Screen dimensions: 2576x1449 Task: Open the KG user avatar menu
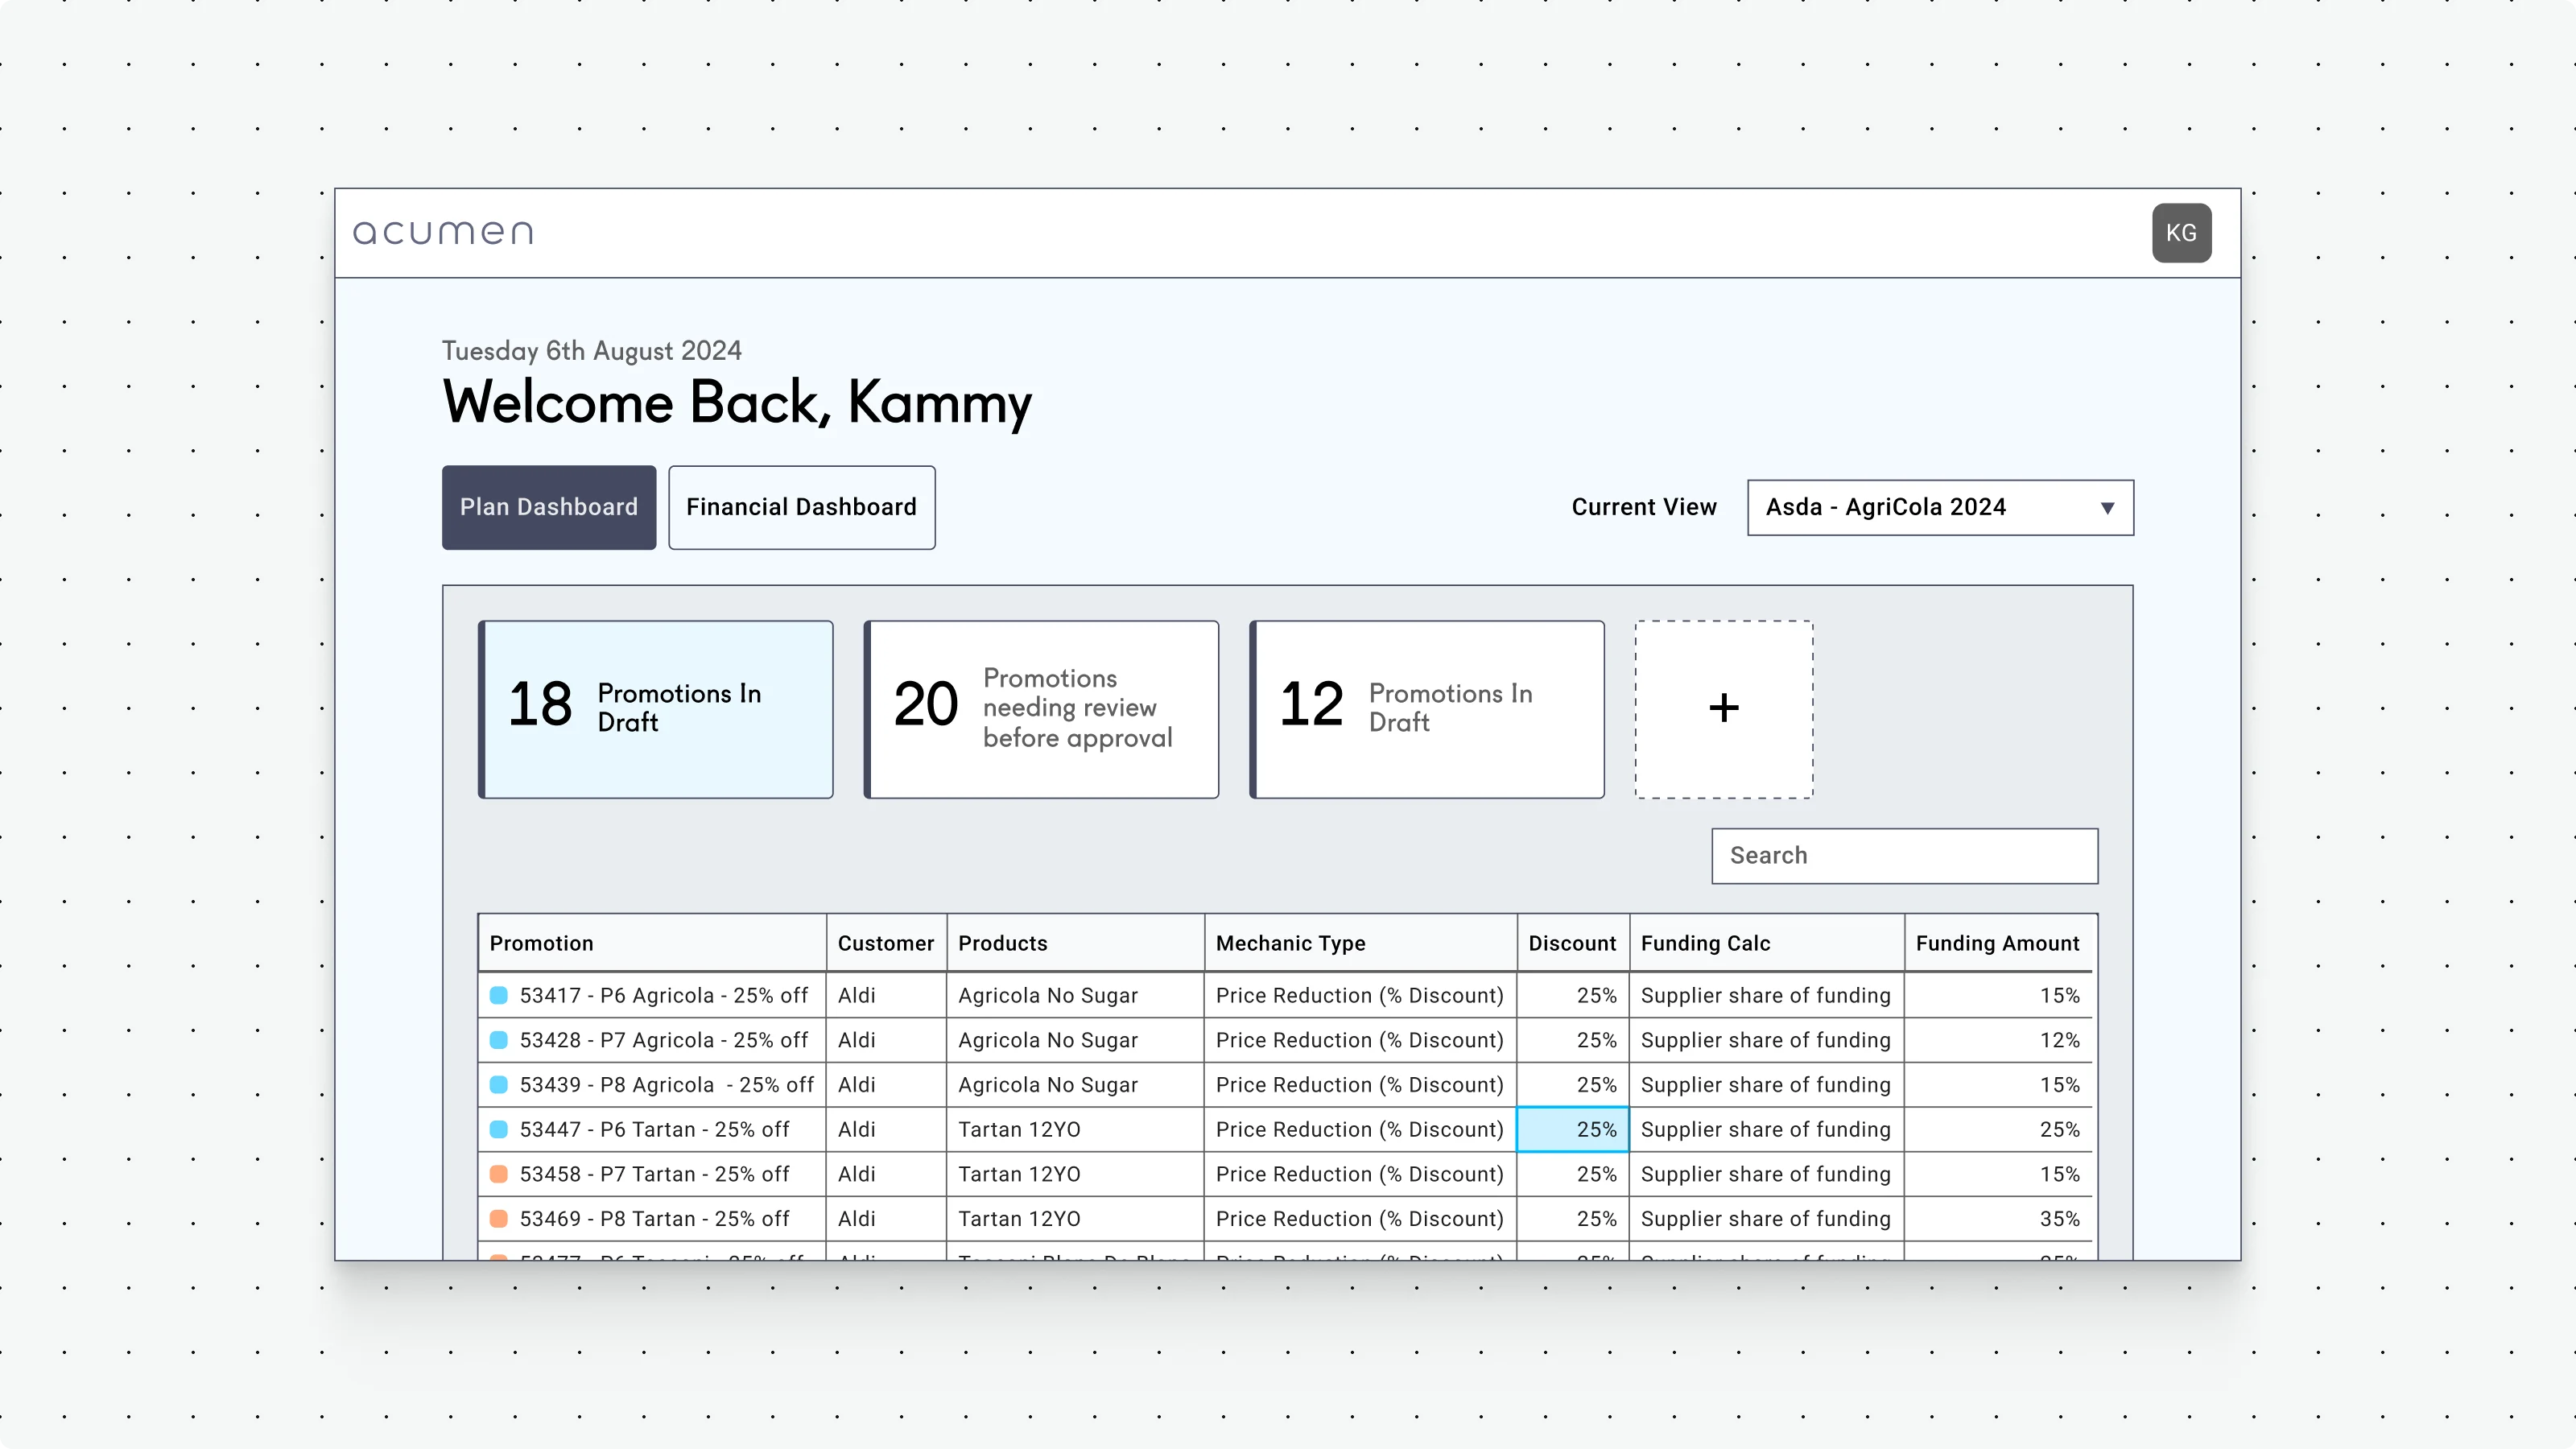coord(2181,232)
